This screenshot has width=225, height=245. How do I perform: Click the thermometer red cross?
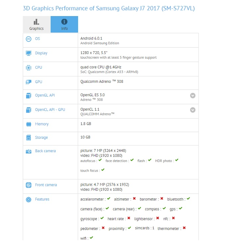(184, 228)
